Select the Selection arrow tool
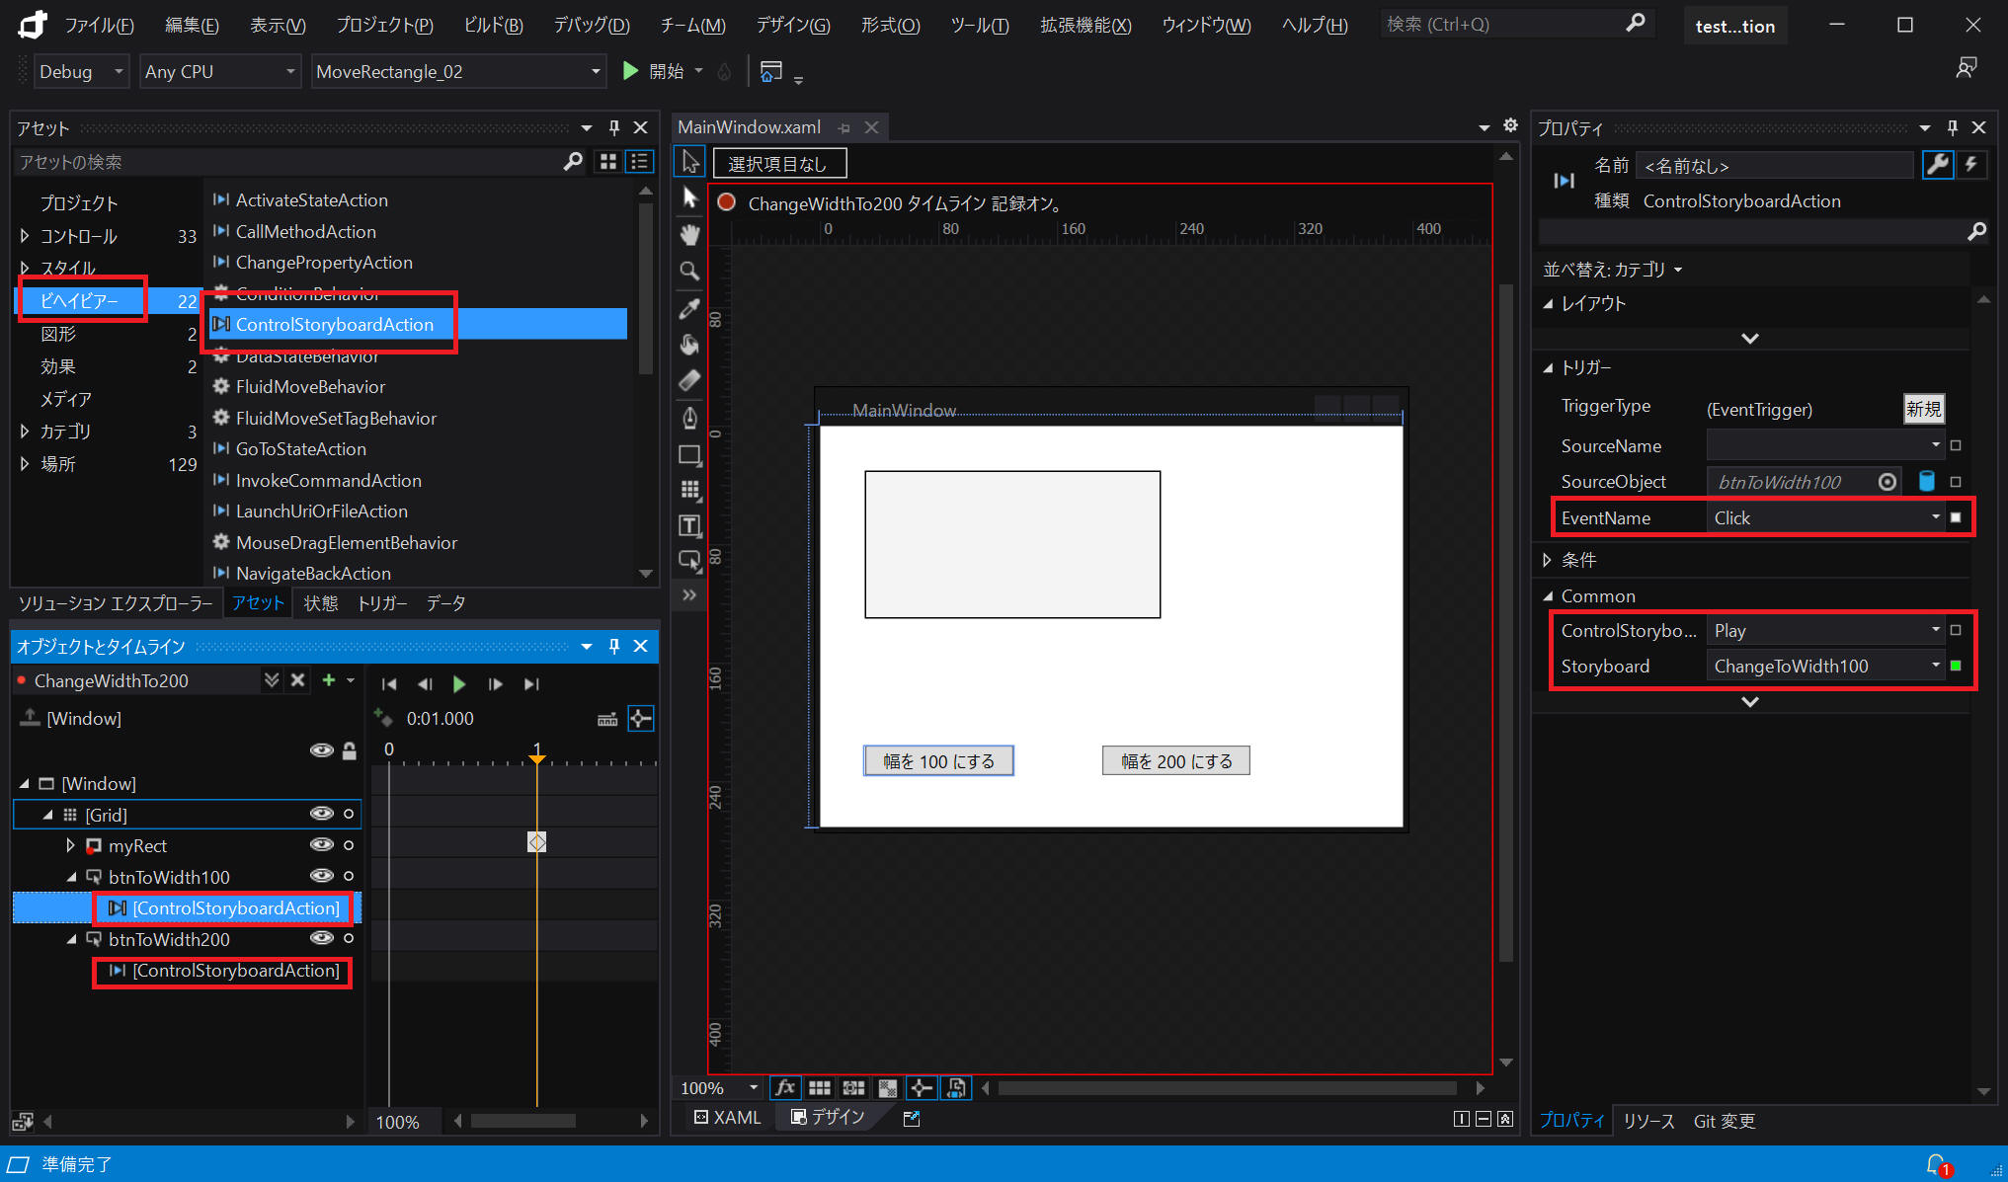 tap(690, 162)
